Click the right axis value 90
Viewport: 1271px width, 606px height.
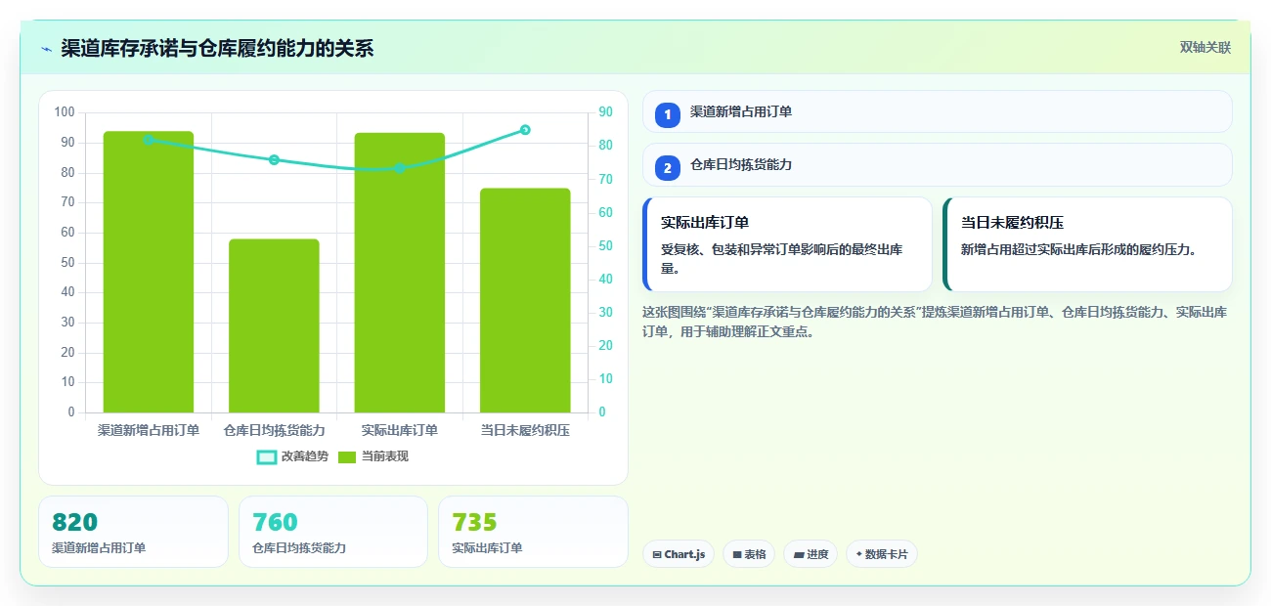click(x=605, y=112)
